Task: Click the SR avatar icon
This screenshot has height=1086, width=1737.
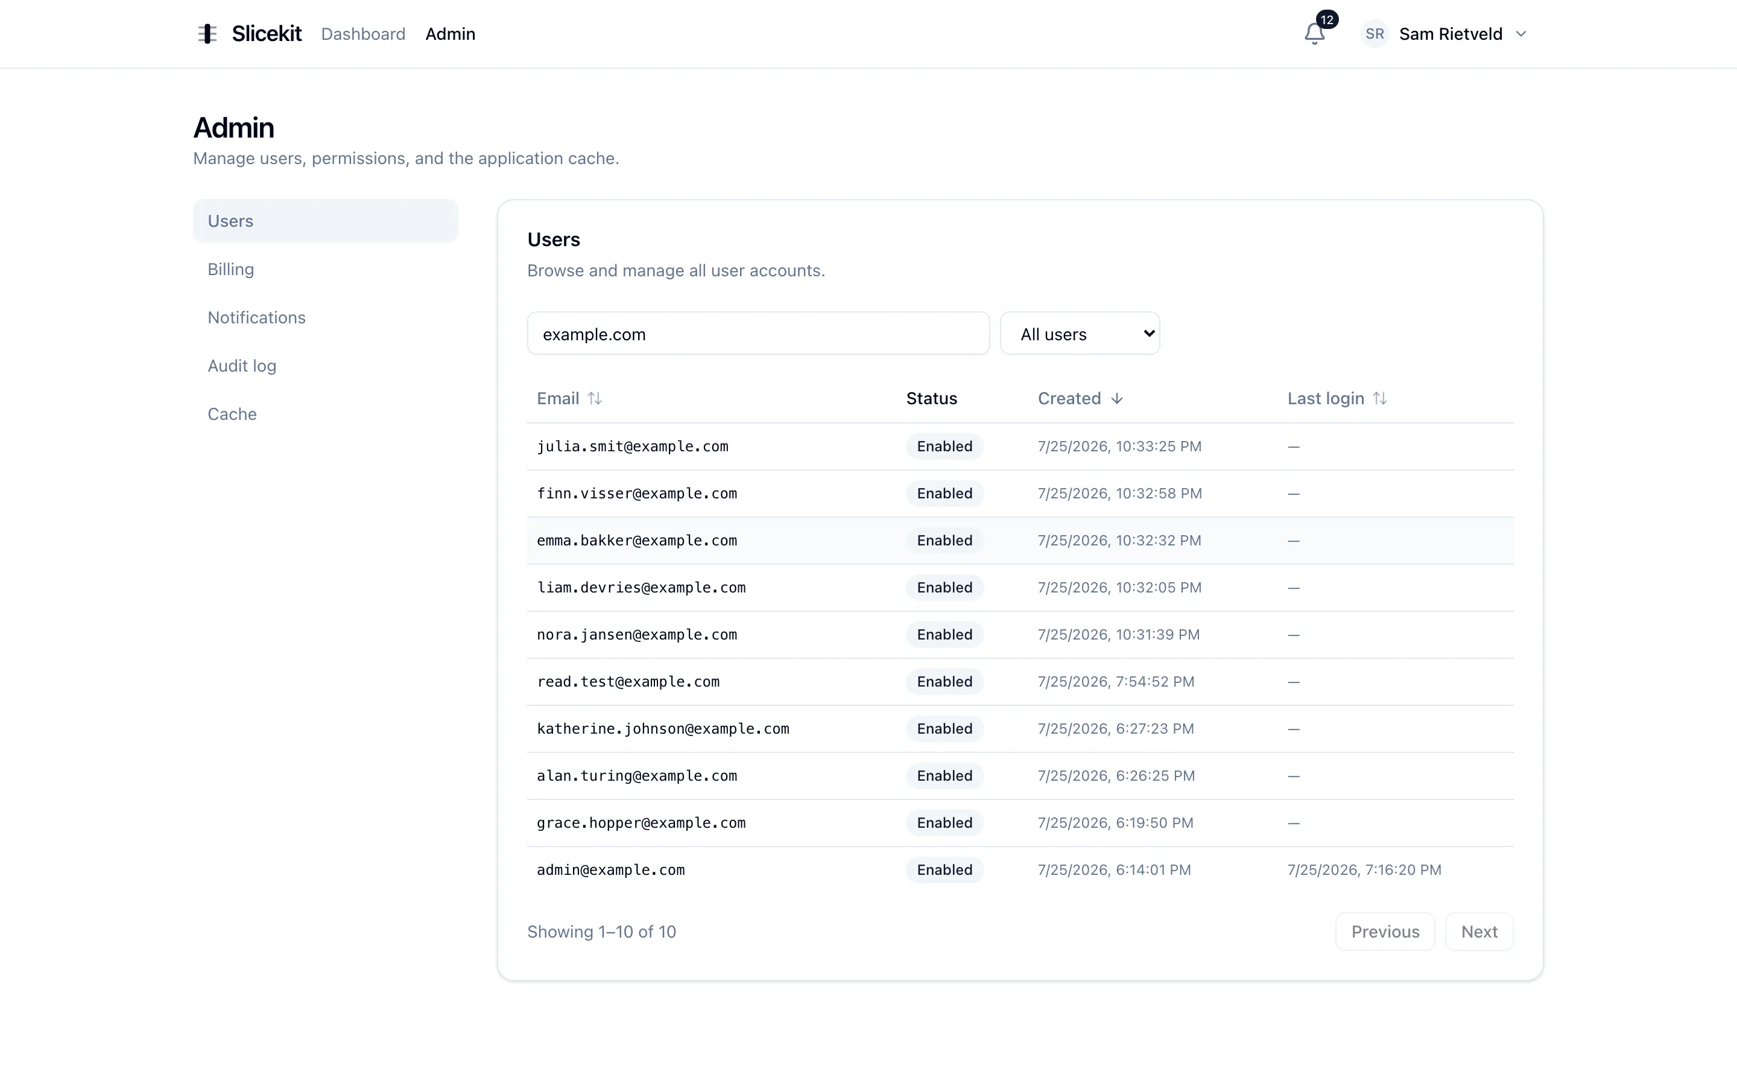Action: (1375, 34)
